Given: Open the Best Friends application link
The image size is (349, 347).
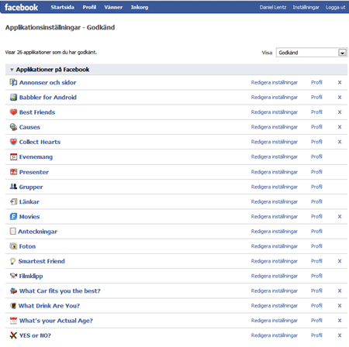Looking at the screenshot, I should (37, 112).
